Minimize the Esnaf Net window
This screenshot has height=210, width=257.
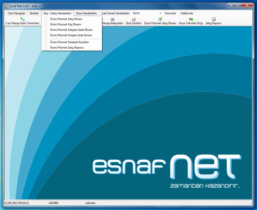coord(231,5)
